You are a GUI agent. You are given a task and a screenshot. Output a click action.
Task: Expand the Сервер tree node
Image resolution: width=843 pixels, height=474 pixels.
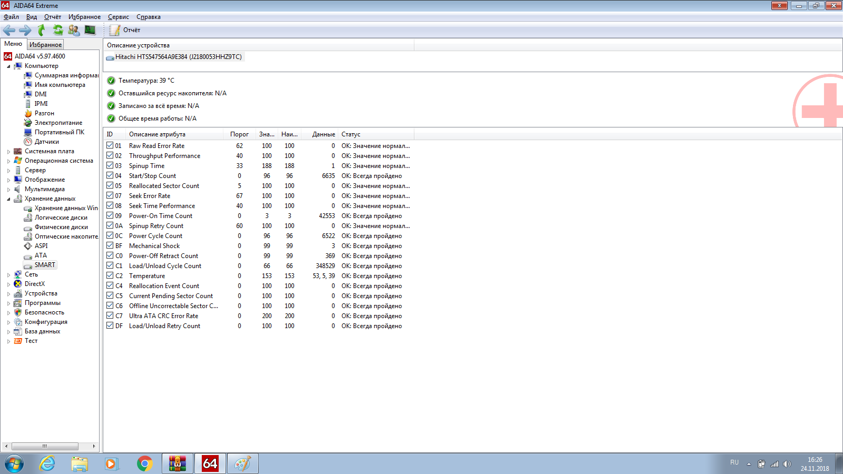click(x=8, y=171)
